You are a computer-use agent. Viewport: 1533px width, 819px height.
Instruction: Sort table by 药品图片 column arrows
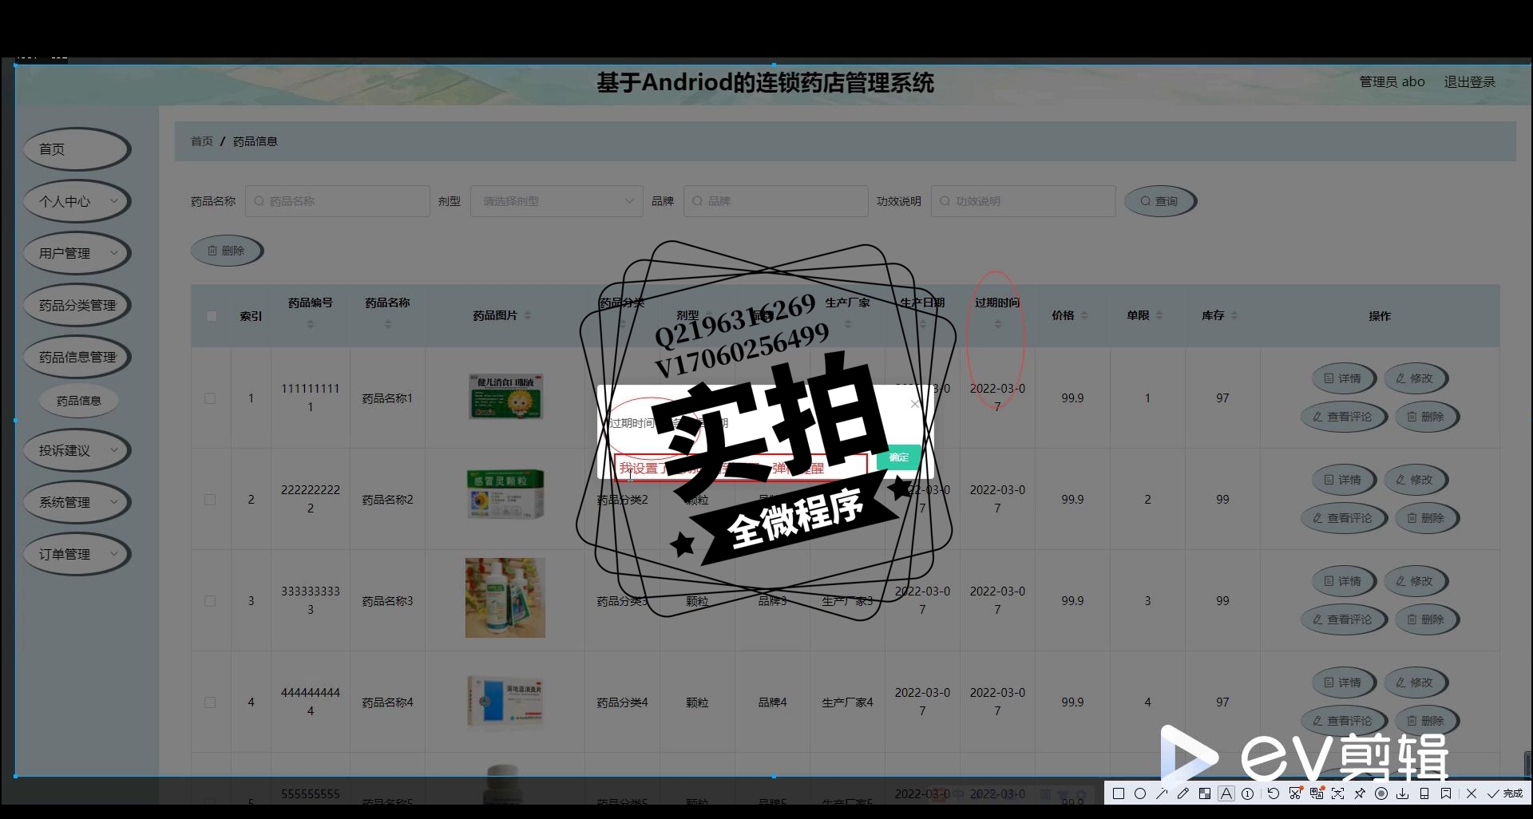point(528,316)
